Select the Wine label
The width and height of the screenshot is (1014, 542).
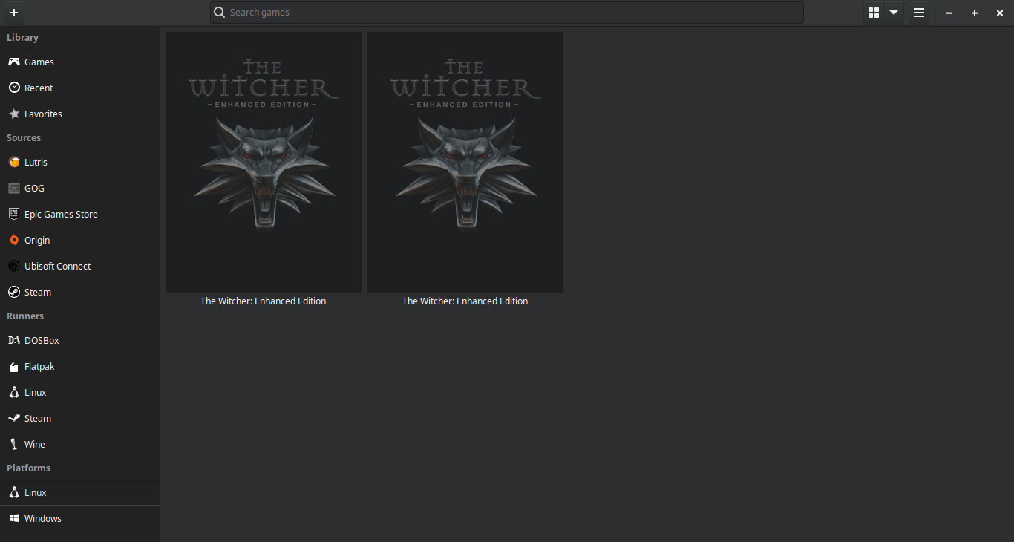(x=35, y=445)
